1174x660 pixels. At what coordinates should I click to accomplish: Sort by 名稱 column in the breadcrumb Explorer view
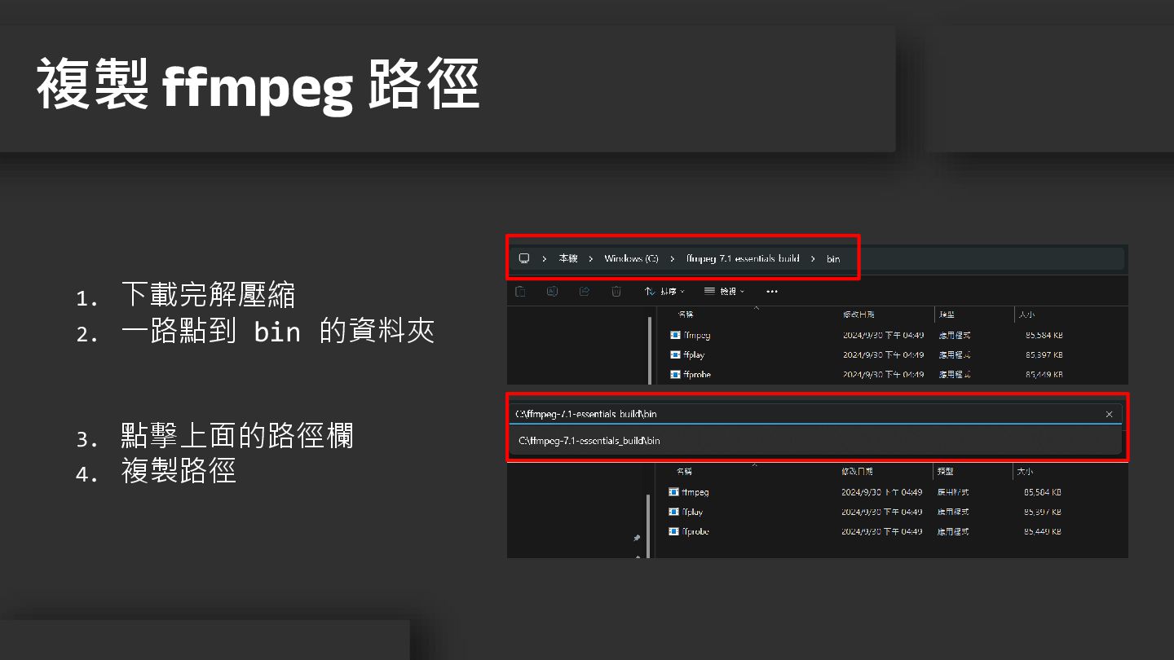click(x=685, y=315)
